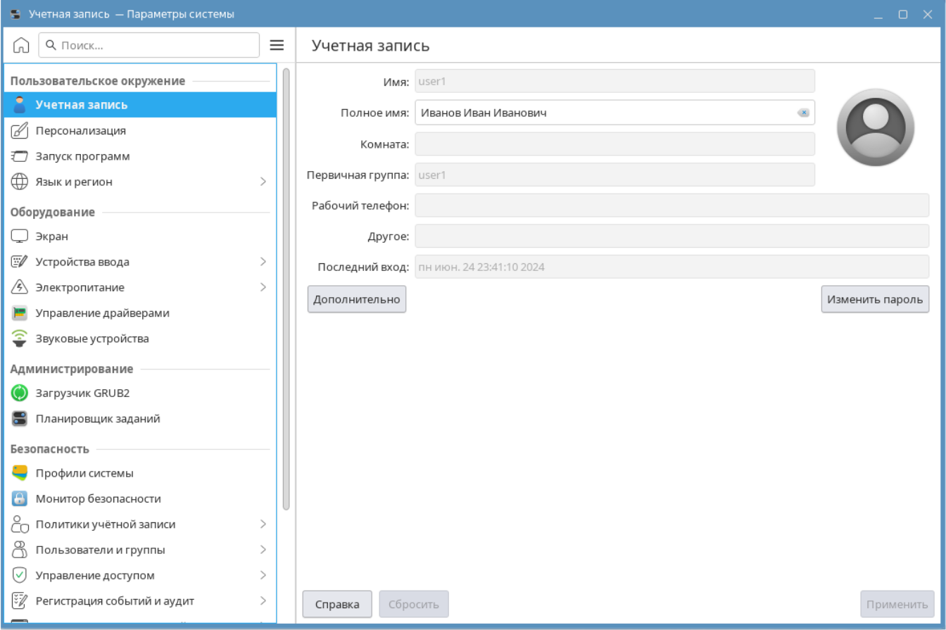946x630 pixels.
Task: Open Звуковые устройства settings
Action: tap(92, 339)
